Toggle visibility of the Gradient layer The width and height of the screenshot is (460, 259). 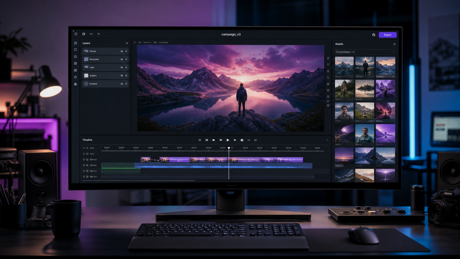[x=122, y=84]
